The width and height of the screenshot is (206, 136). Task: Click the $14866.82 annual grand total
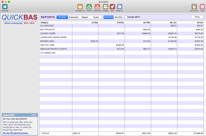[x=198, y=133]
